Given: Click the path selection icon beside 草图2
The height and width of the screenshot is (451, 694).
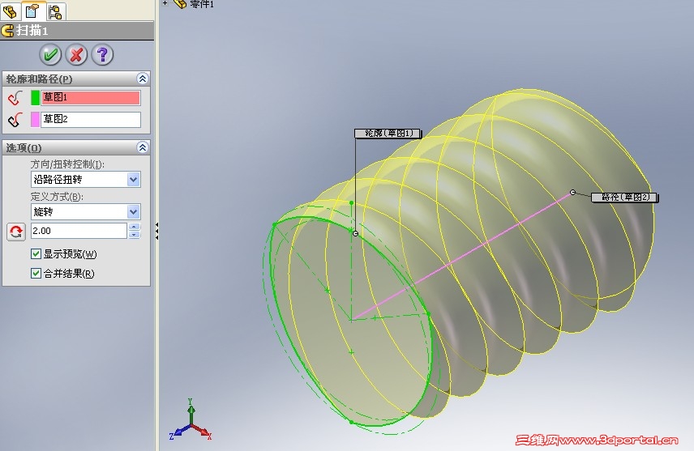Looking at the screenshot, I should click(15, 119).
